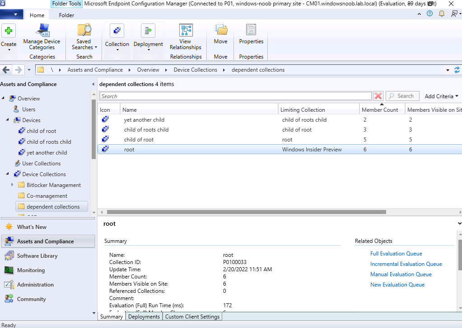Open the navigation history dropdown arrow
The image size is (462, 328).
pos(29,70)
